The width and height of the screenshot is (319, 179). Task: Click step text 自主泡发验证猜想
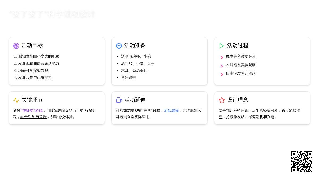[241, 73]
